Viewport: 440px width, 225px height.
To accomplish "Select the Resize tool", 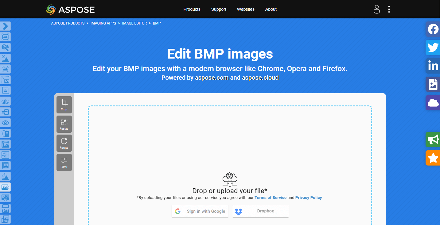I will click(x=64, y=124).
